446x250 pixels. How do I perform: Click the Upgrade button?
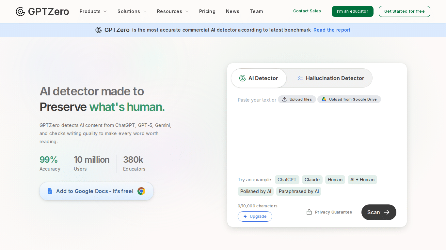click(x=255, y=216)
